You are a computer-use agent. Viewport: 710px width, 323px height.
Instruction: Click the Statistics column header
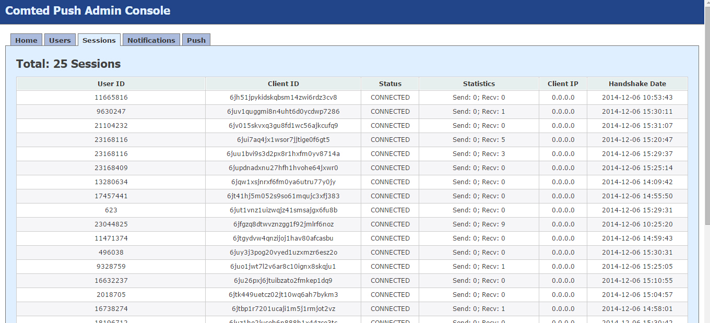click(479, 83)
